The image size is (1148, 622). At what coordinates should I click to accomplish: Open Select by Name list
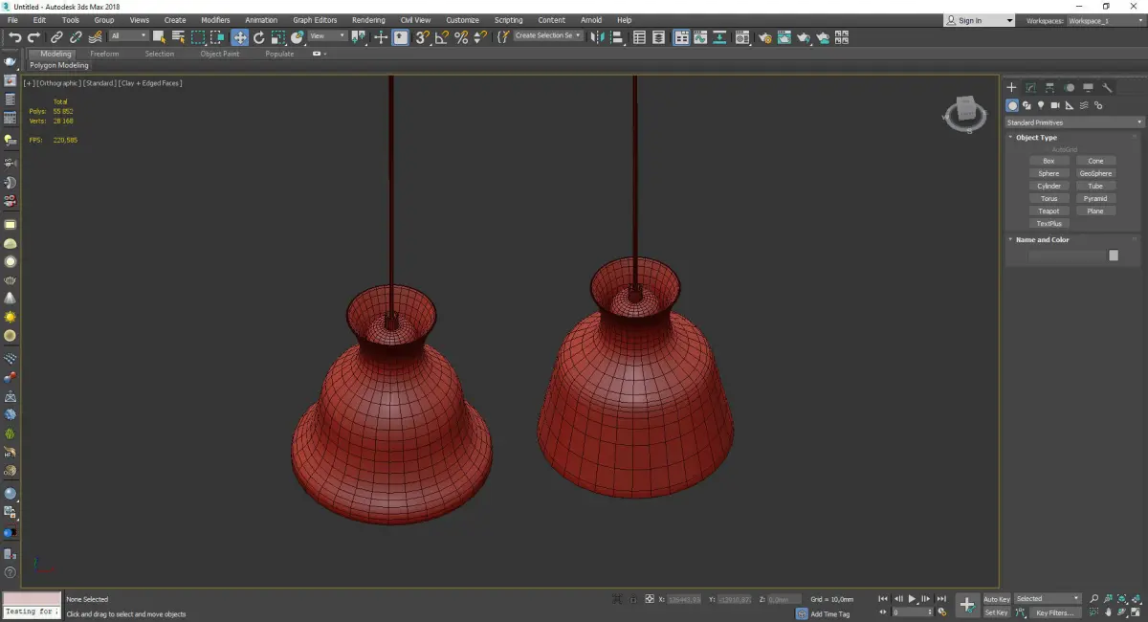(178, 37)
